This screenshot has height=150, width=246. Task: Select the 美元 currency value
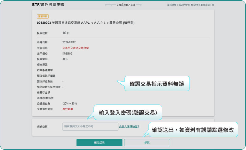tap(65, 59)
